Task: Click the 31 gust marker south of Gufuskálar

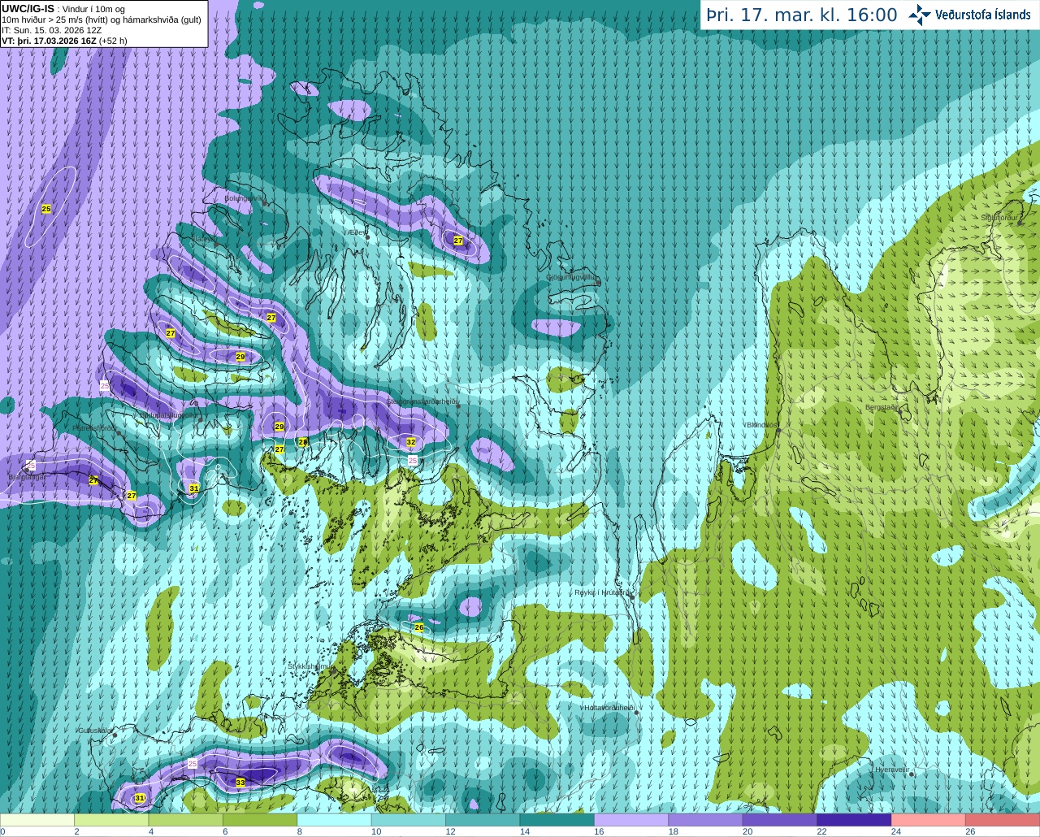Action: (140, 798)
